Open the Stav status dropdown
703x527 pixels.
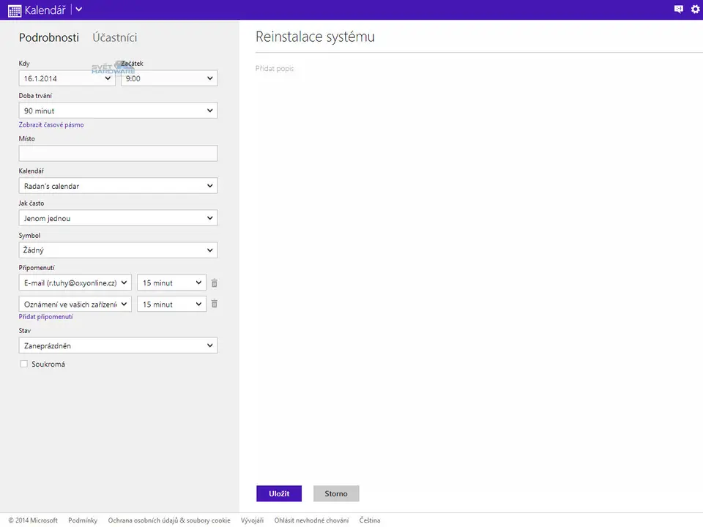(118, 345)
